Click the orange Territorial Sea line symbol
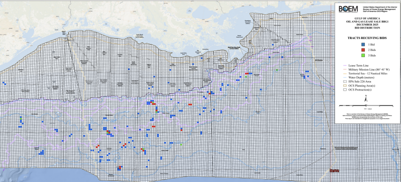 point(345,73)
